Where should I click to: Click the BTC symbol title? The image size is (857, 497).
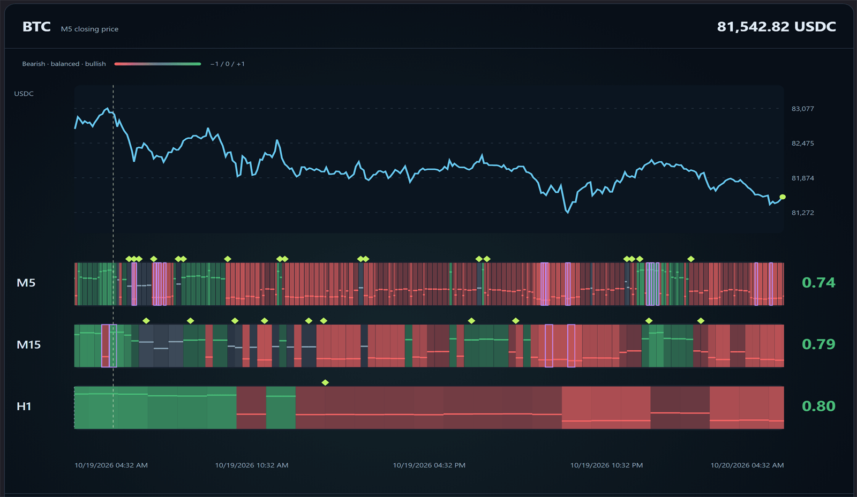point(36,27)
